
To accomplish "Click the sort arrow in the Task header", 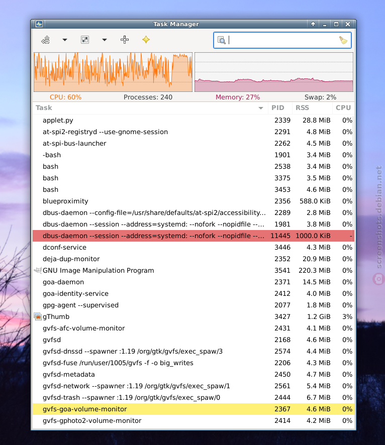I will (261, 108).
